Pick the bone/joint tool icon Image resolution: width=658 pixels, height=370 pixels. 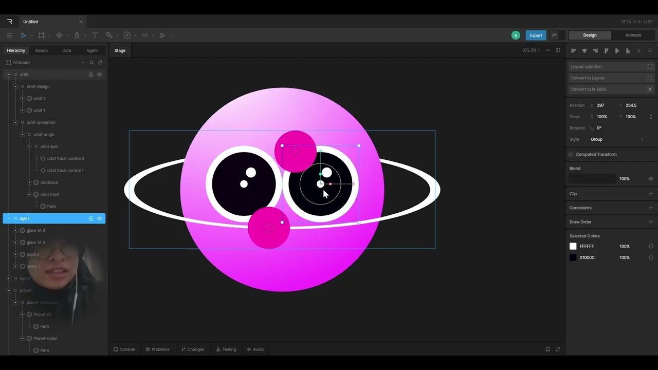point(59,35)
